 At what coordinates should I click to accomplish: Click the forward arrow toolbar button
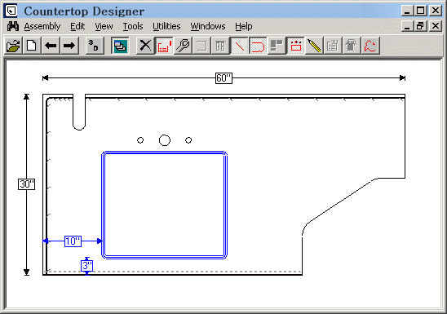pos(69,46)
